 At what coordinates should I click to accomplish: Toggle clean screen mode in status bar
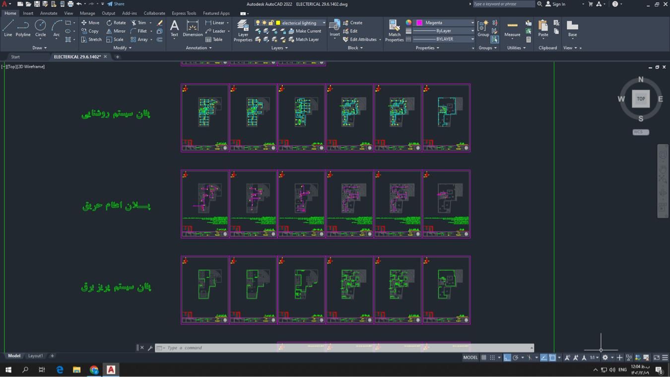(x=657, y=358)
